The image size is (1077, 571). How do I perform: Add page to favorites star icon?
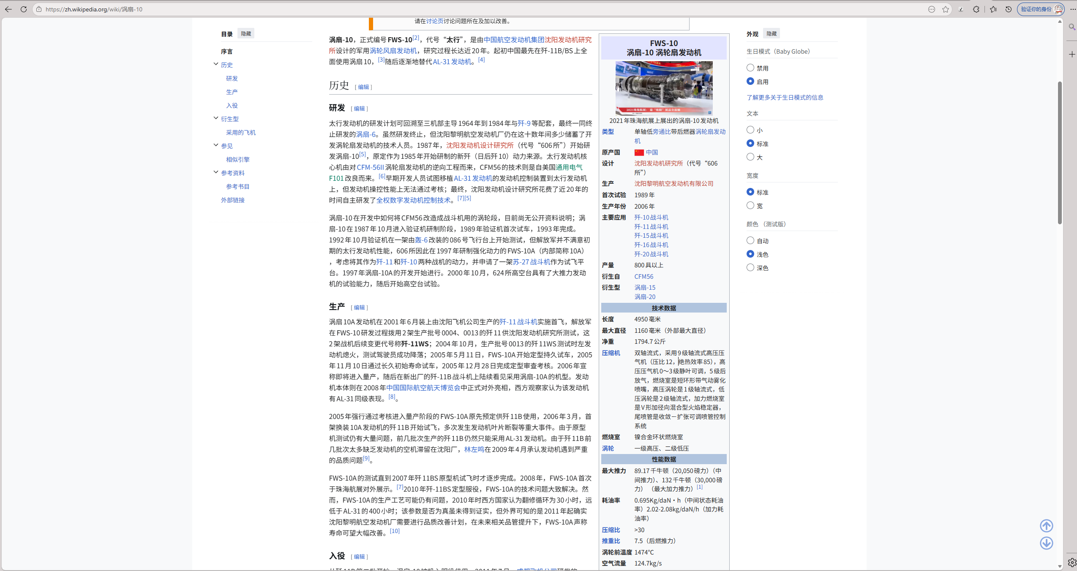click(x=946, y=9)
